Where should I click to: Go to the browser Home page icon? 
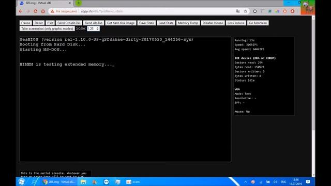43,11
